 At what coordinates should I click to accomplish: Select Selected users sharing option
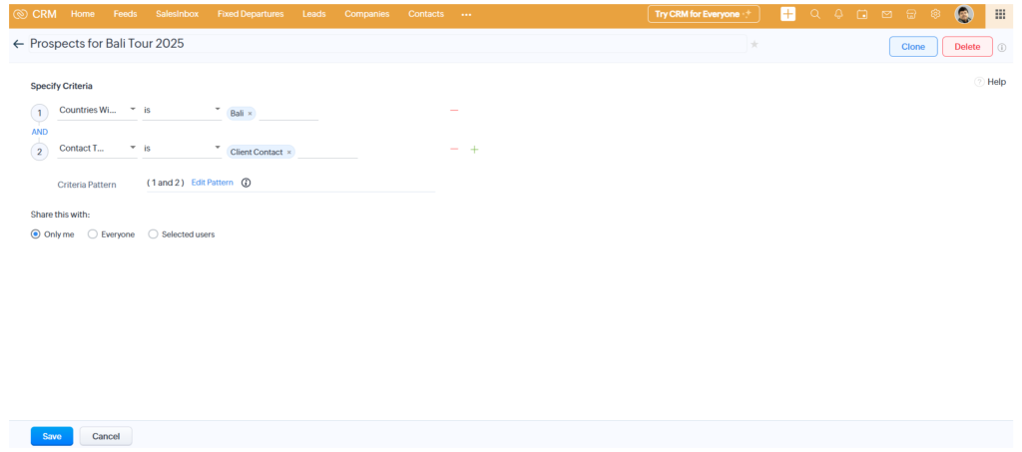[x=153, y=234]
